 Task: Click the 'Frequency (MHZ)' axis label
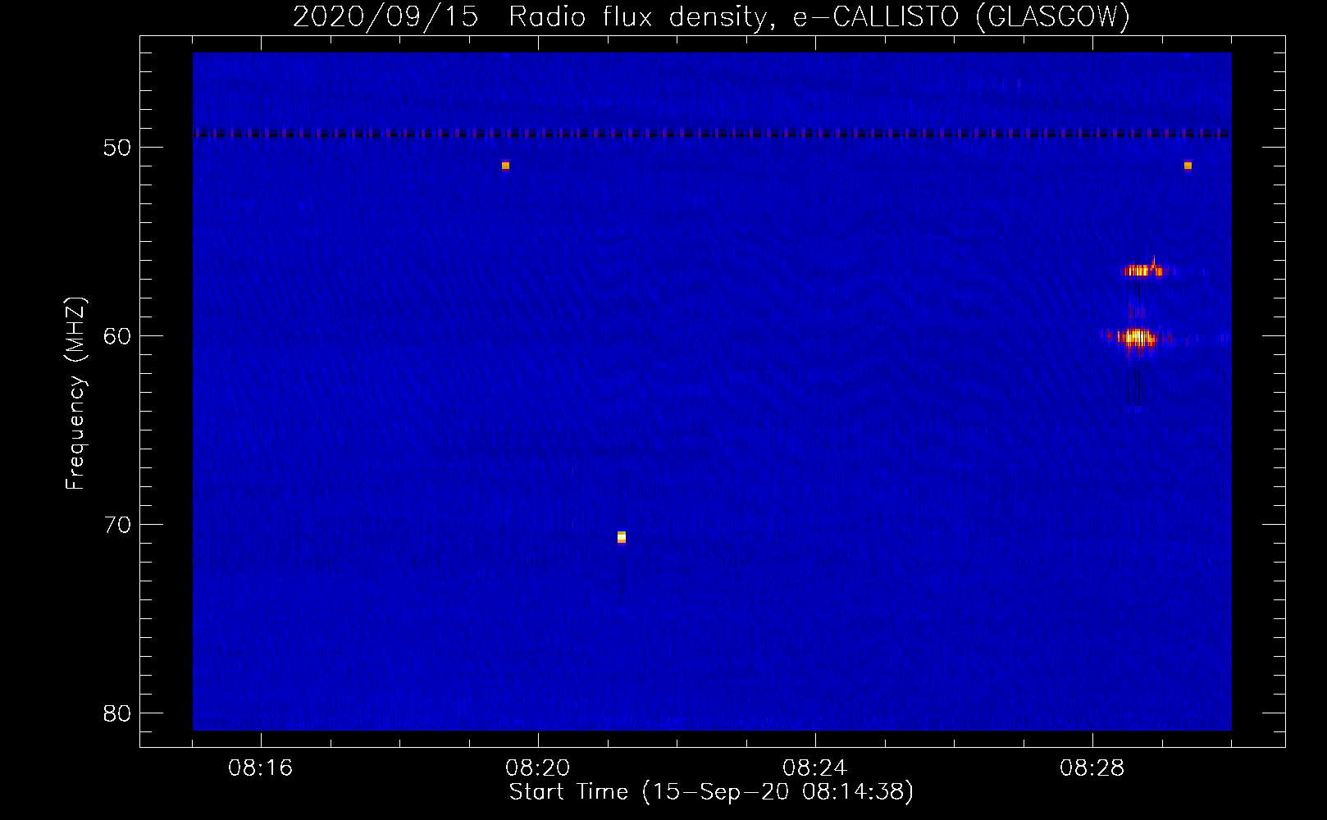75,394
